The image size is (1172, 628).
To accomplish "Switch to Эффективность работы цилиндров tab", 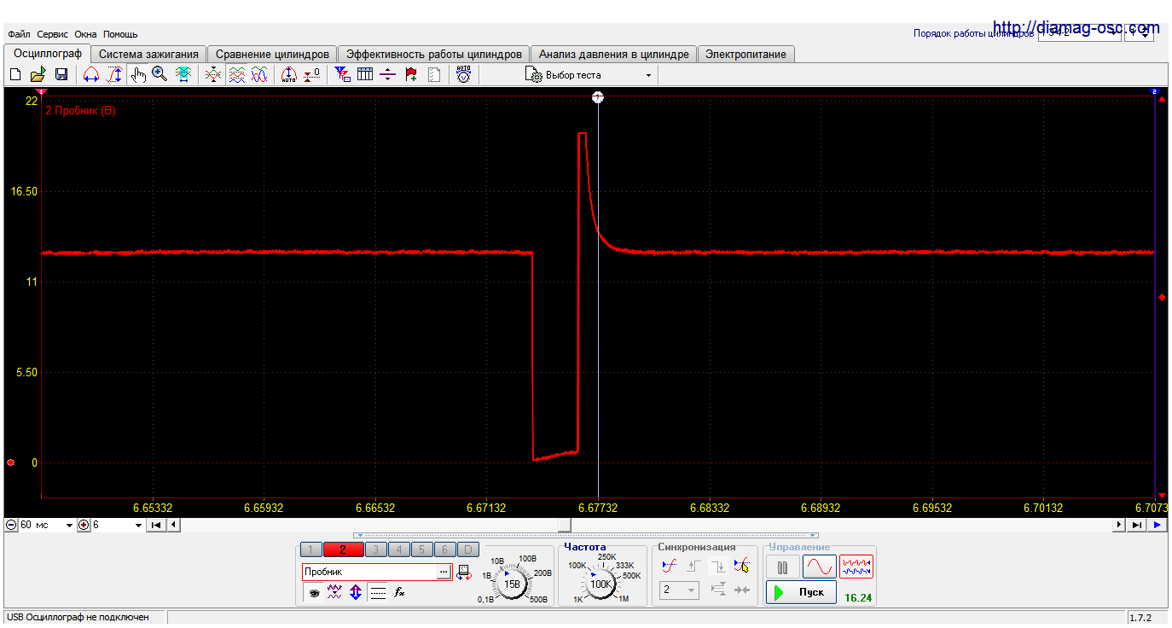I will (434, 54).
